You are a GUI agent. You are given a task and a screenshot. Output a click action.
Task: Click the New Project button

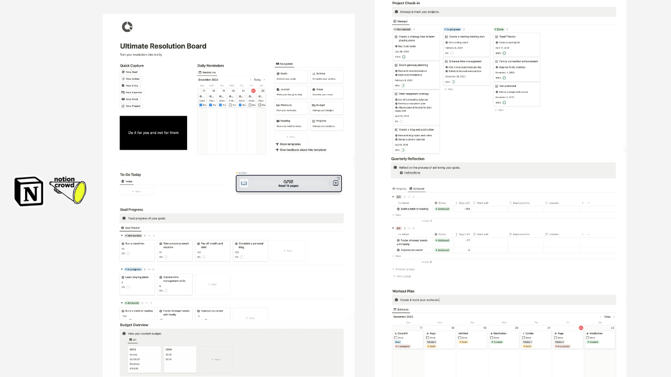(131, 106)
